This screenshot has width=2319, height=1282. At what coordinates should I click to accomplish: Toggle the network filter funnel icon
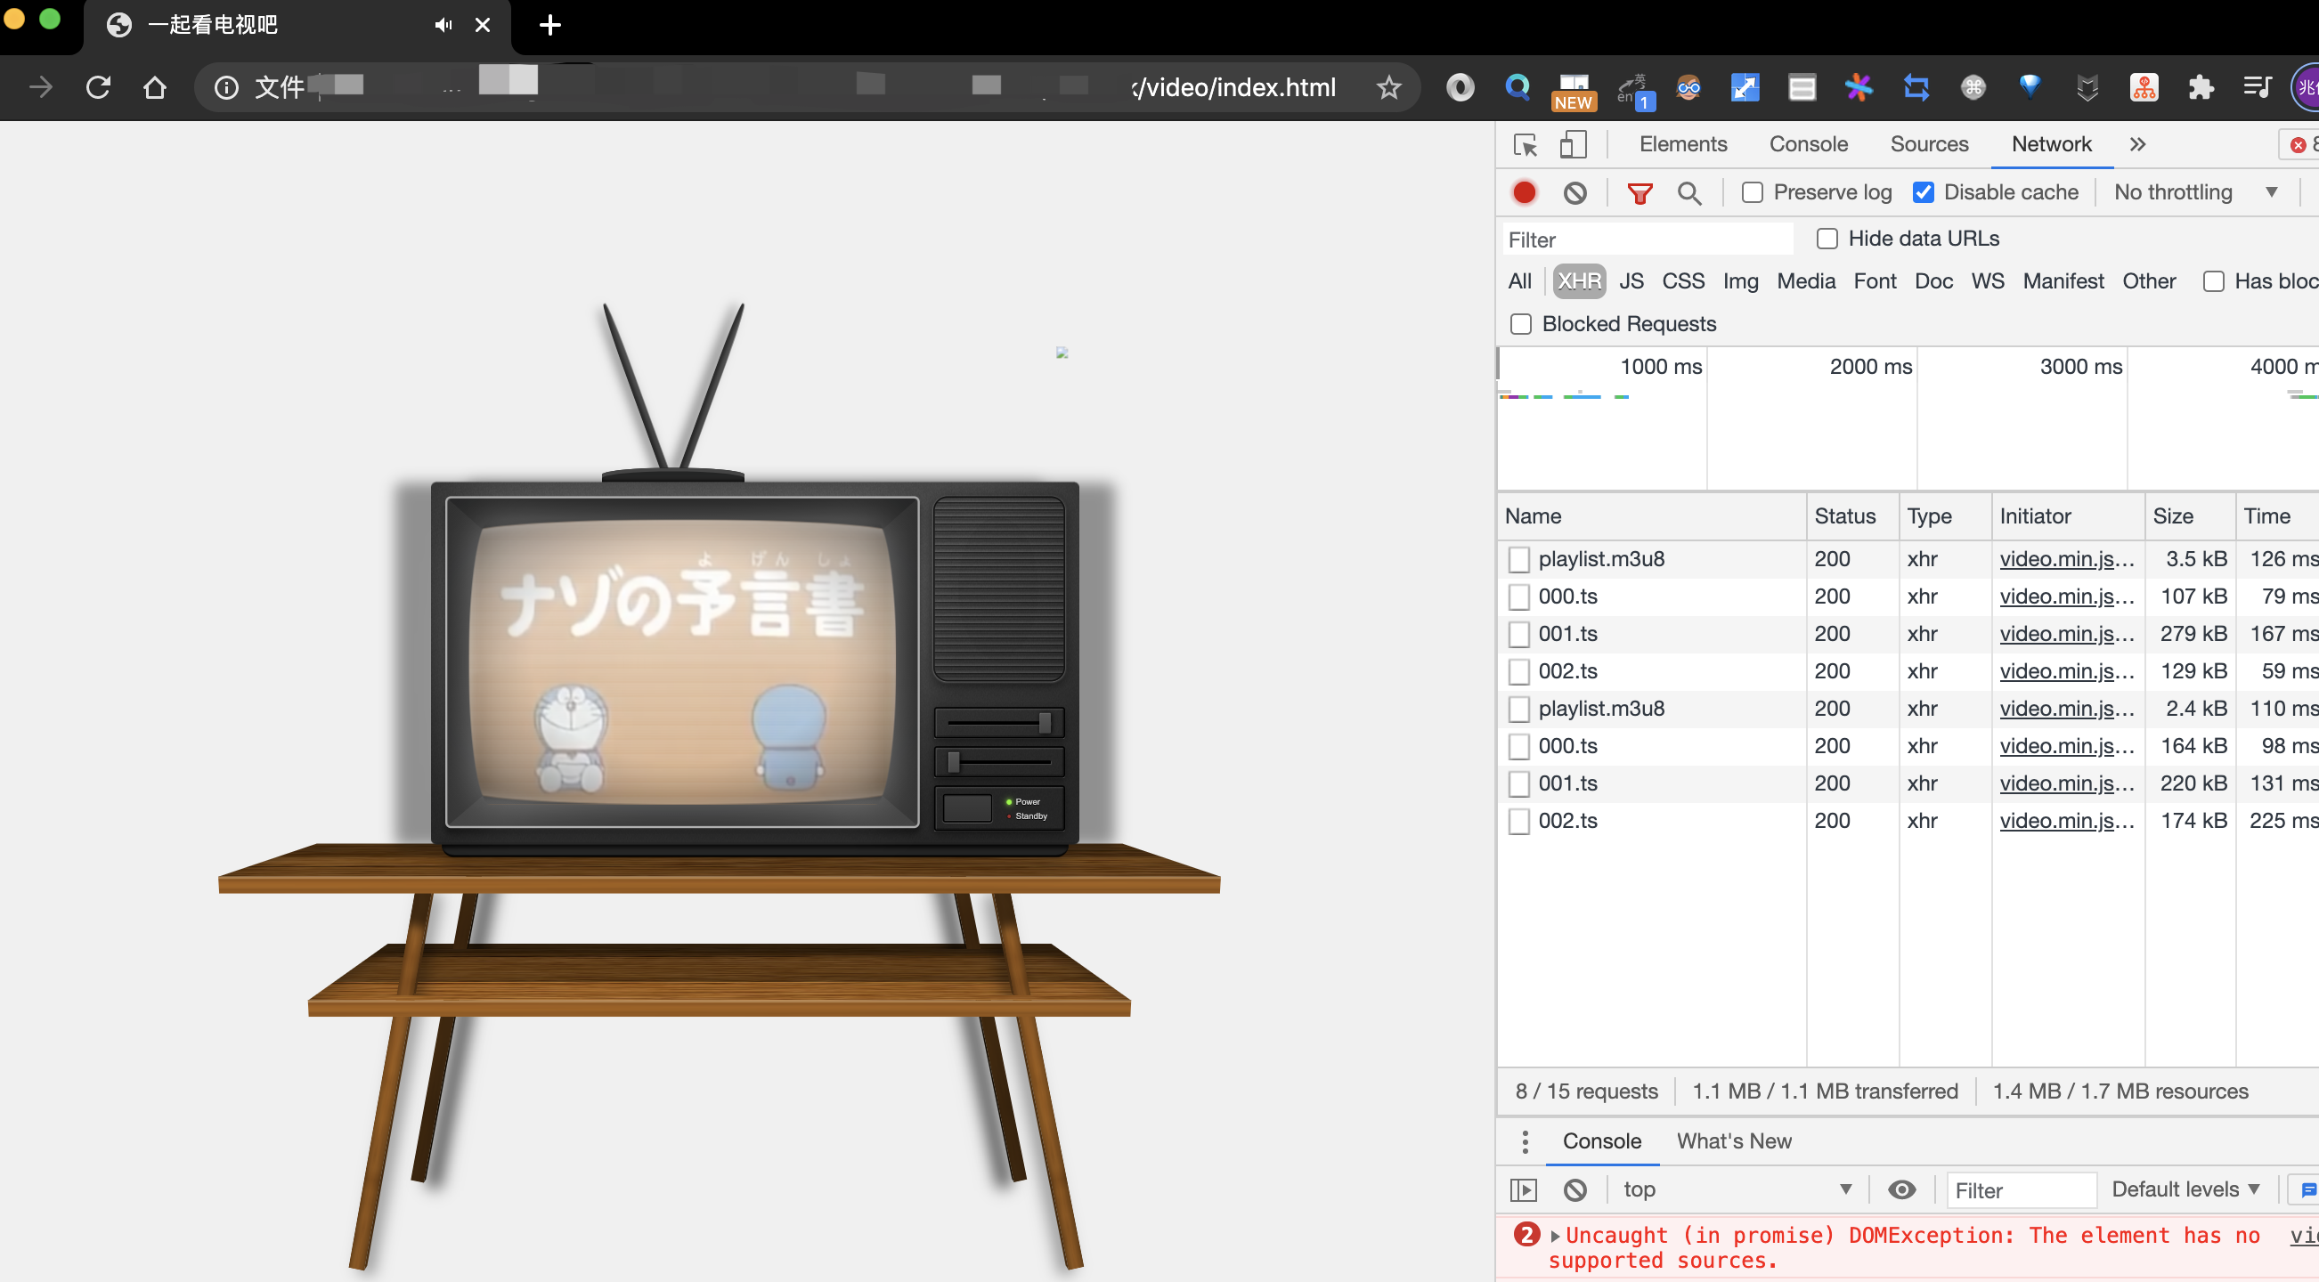point(1640,192)
